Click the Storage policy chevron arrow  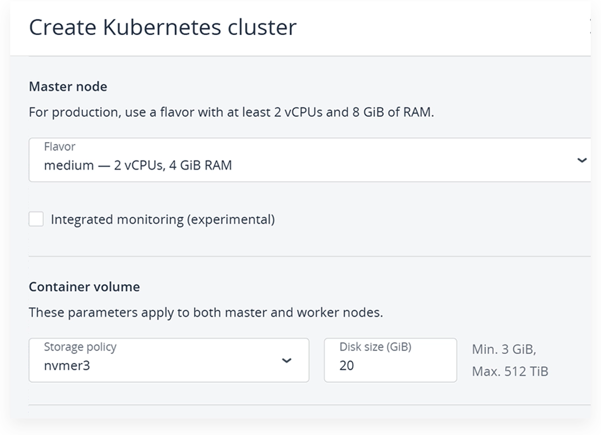pyautogui.click(x=287, y=360)
